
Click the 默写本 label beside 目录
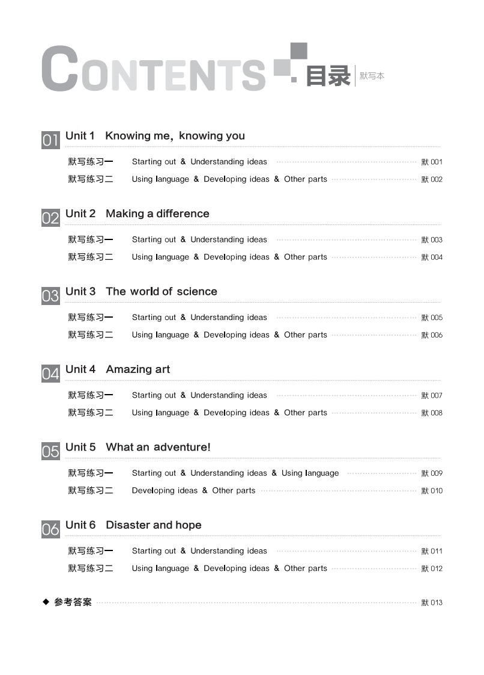(372, 76)
